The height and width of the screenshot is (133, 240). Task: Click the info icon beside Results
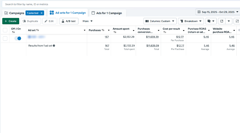point(54,46)
